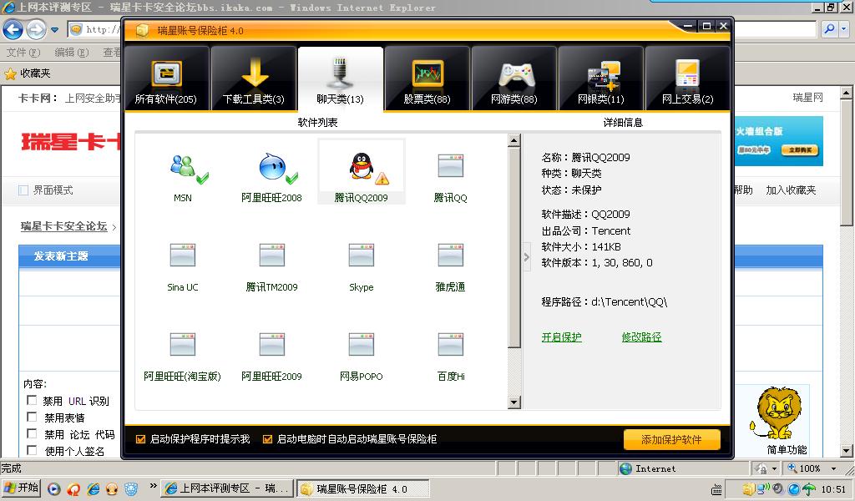Click the IE search magnifier button

pyautogui.click(x=829, y=29)
